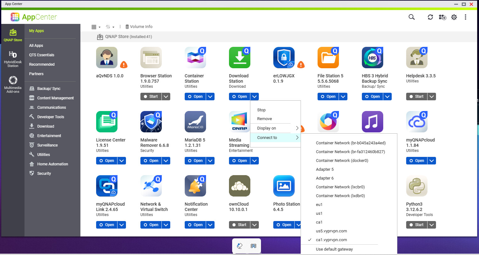
Task: Open App Center settings gear
Action: point(454,17)
